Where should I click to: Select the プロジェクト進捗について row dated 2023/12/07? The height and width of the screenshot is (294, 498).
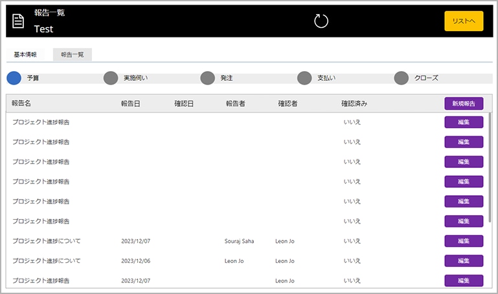55,241
